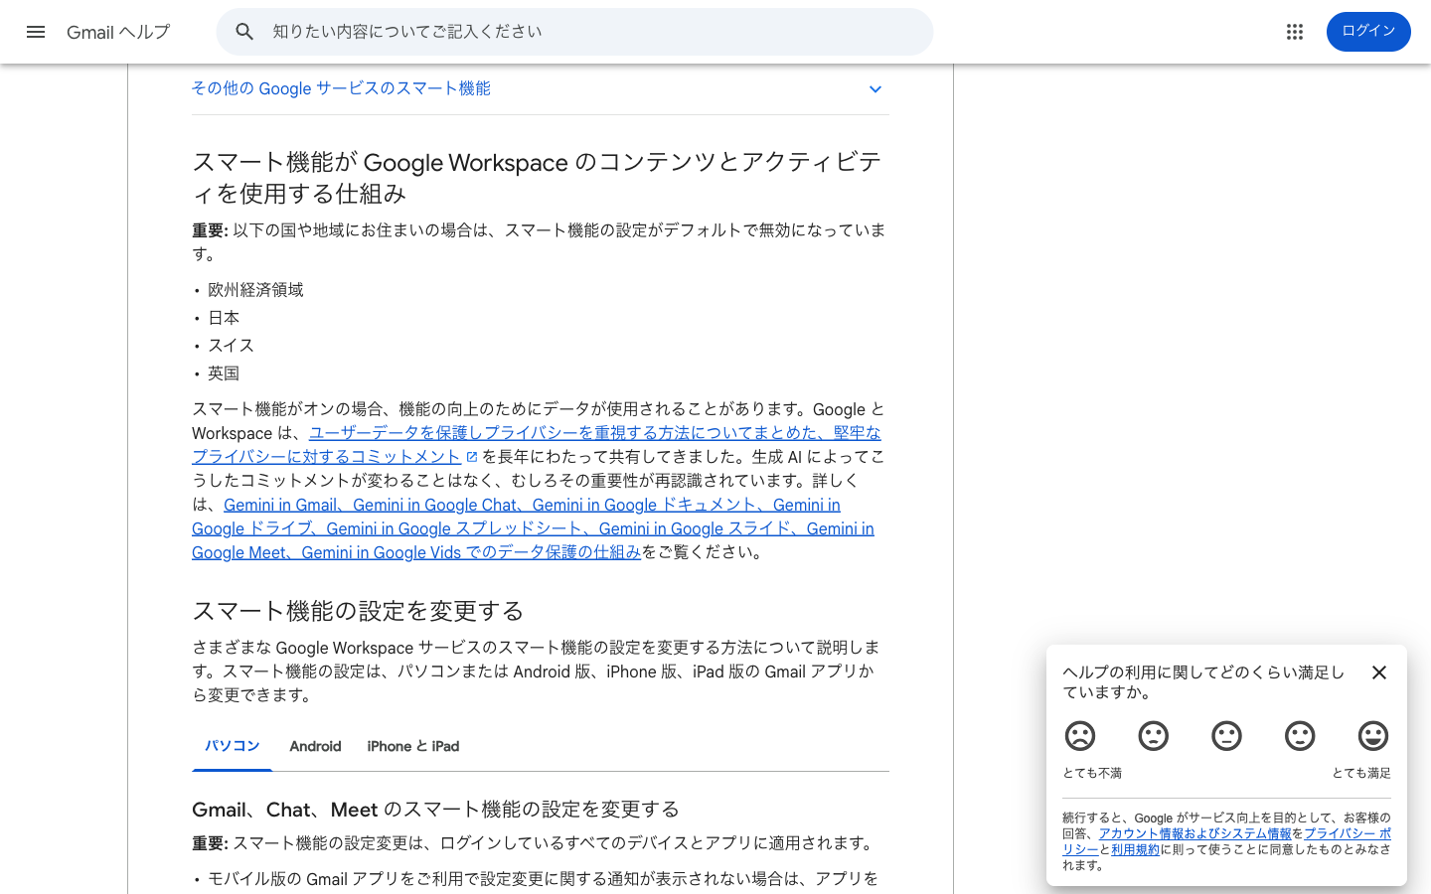Open アカウント情報およびシステム情報 link
The height and width of the screenshot is (894, 1431).
(x=1194, y=834)
